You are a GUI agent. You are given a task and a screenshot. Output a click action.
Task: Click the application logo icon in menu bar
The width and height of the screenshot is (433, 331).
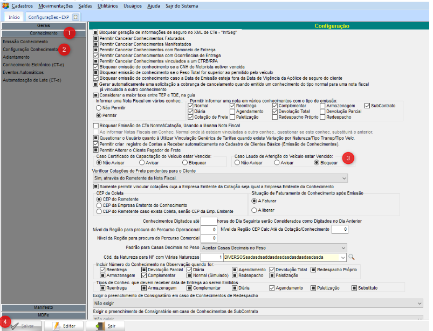[x=5, y=5]
